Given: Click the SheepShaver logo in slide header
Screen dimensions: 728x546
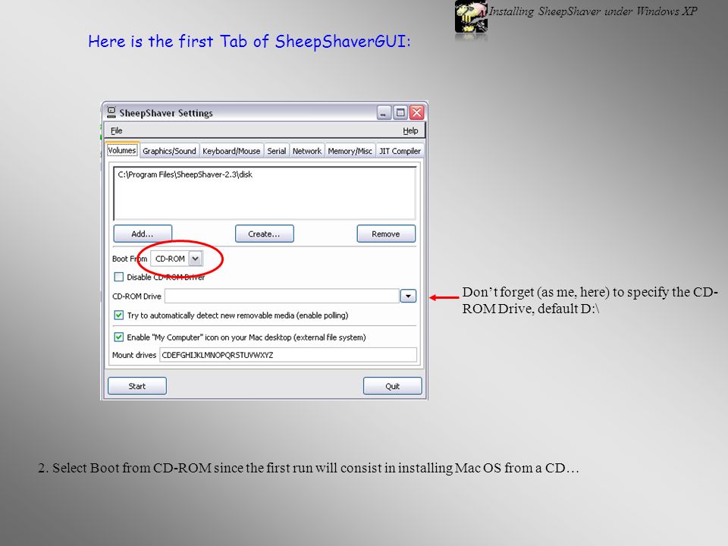Looking at the screenshot, I should [471, 17].
